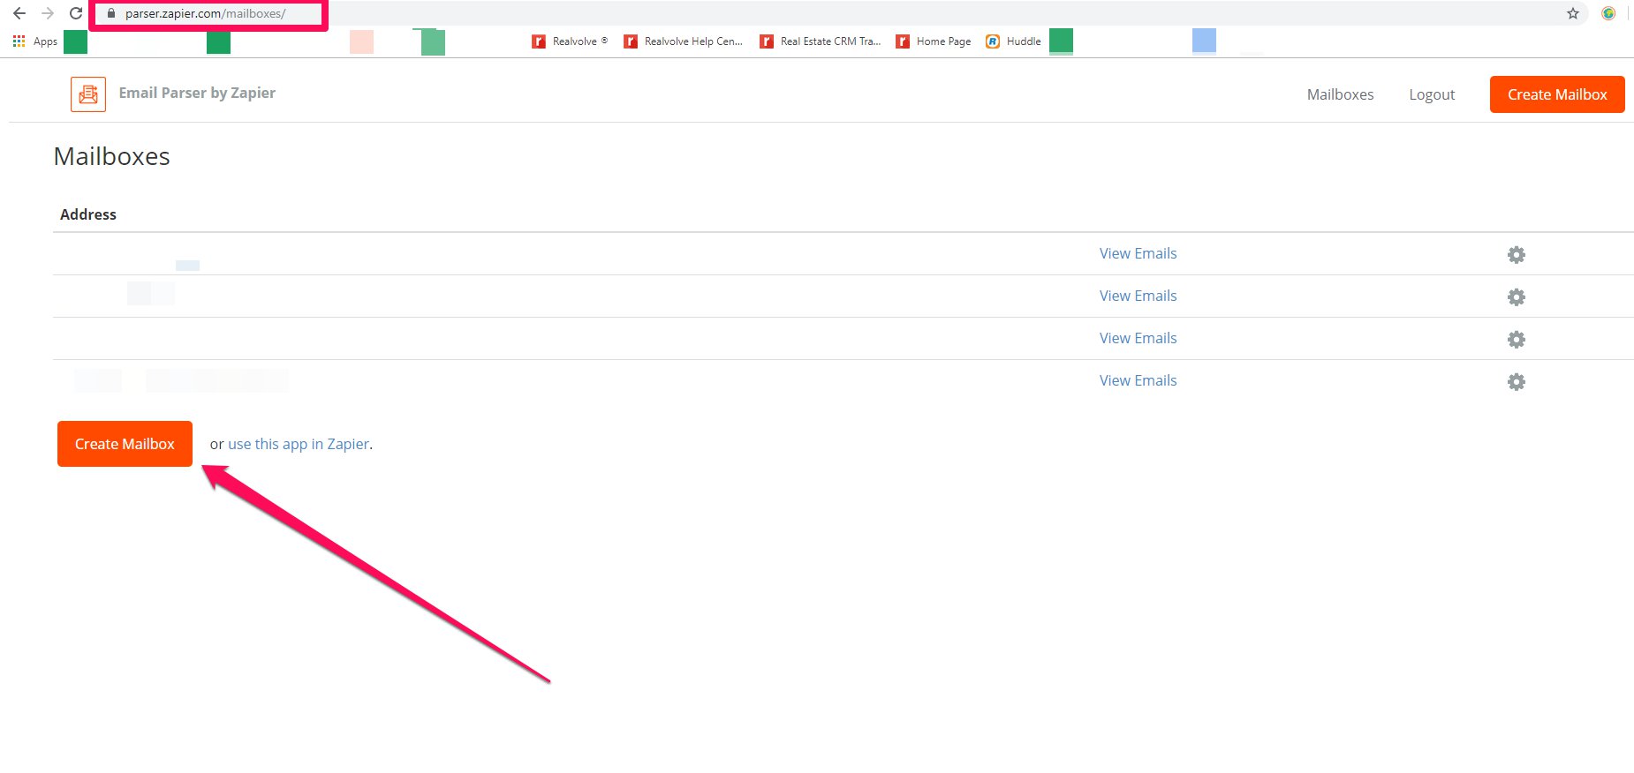Reload the page with the refresh icon
Image resolution: width=1634 pixels, height=773 pixels.
pos(76,13)
